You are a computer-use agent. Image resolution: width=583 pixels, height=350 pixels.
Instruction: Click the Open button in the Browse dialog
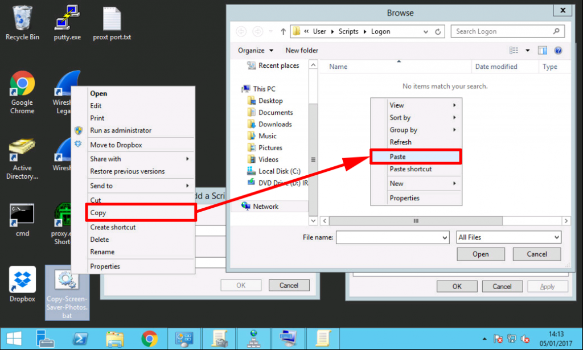480,254
